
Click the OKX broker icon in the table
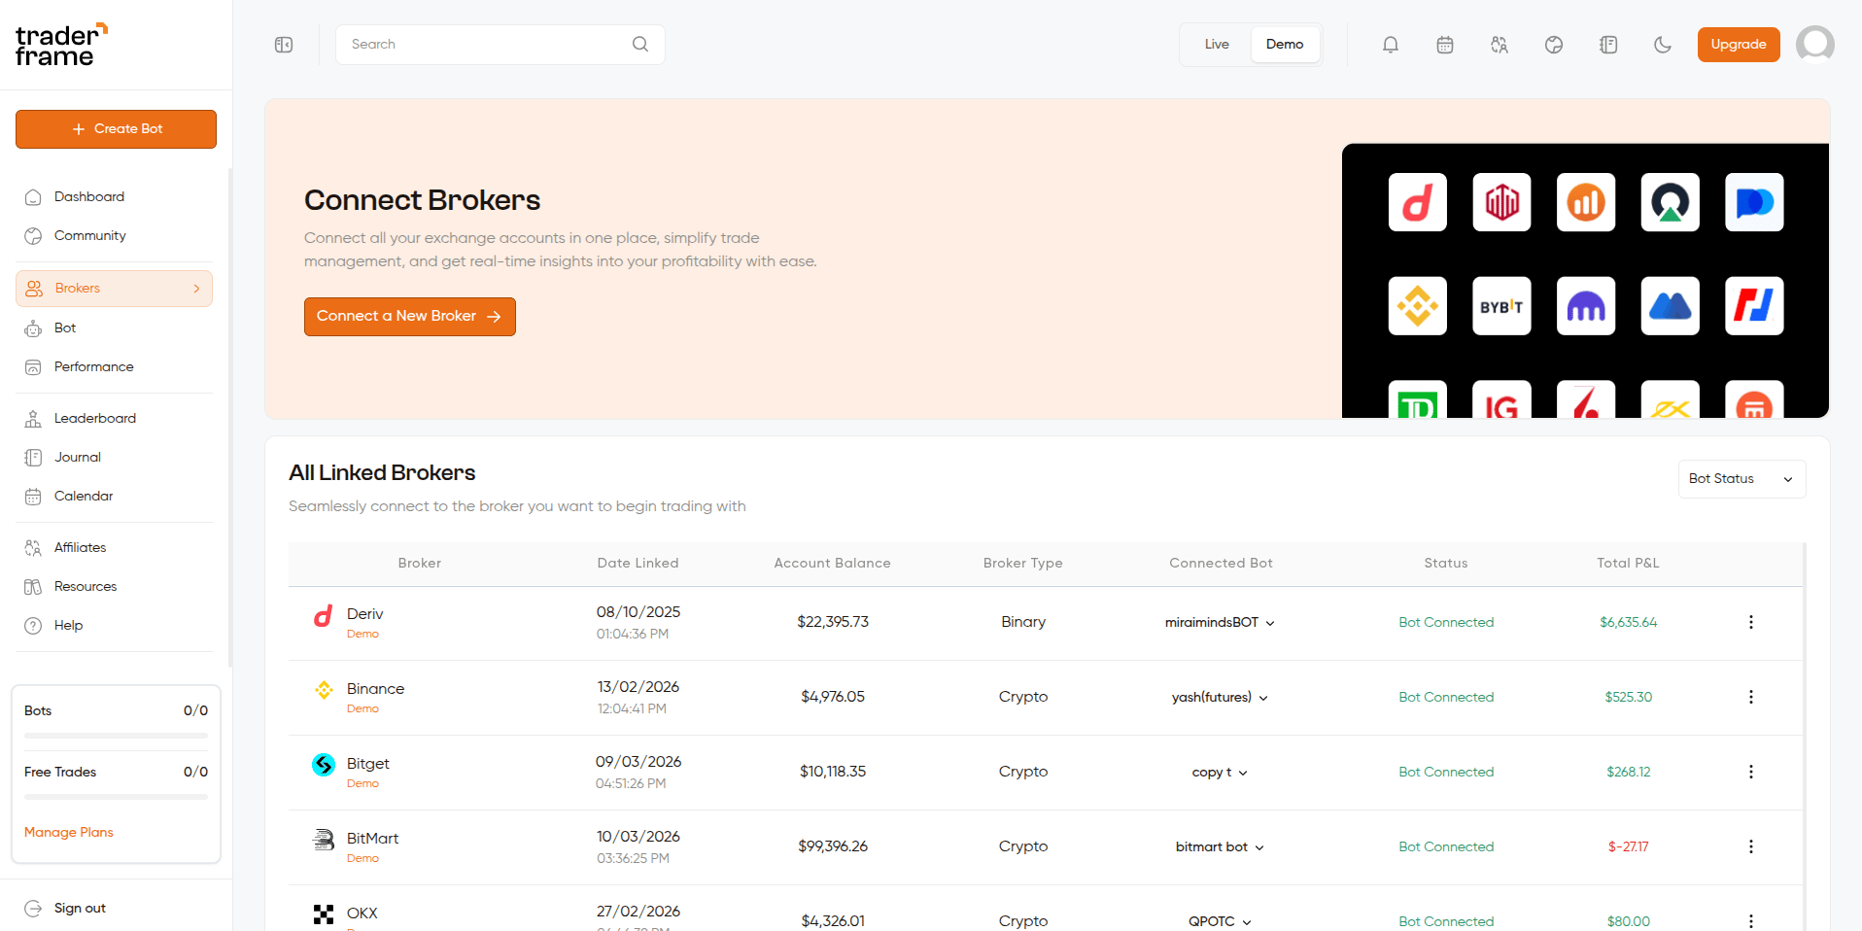pyautogui.click(x=324, y=914)
